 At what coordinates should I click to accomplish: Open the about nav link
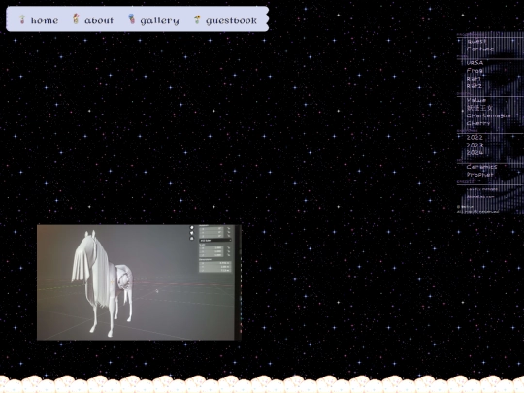[x=99, y=20]
